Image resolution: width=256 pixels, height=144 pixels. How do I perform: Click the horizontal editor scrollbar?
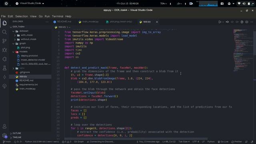(x=136, y=139)
